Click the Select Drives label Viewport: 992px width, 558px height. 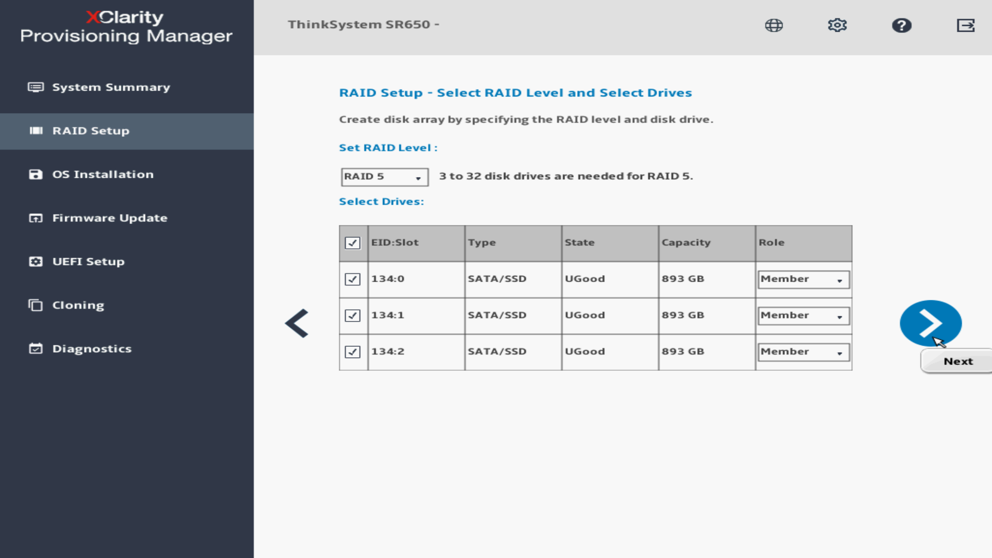[x=381, y=201]
